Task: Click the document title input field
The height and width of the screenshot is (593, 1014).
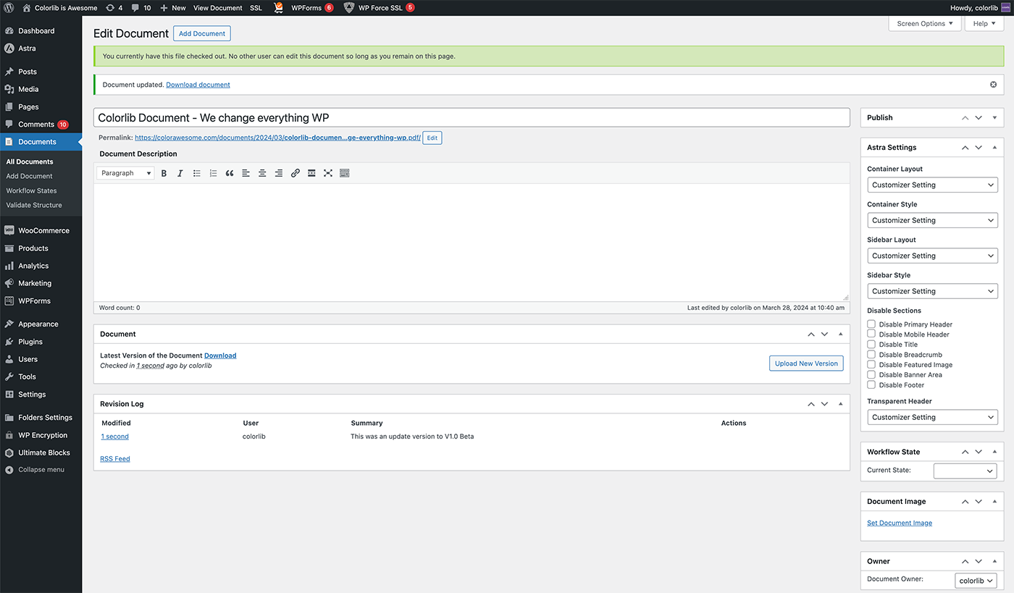Action: (472, 117)
